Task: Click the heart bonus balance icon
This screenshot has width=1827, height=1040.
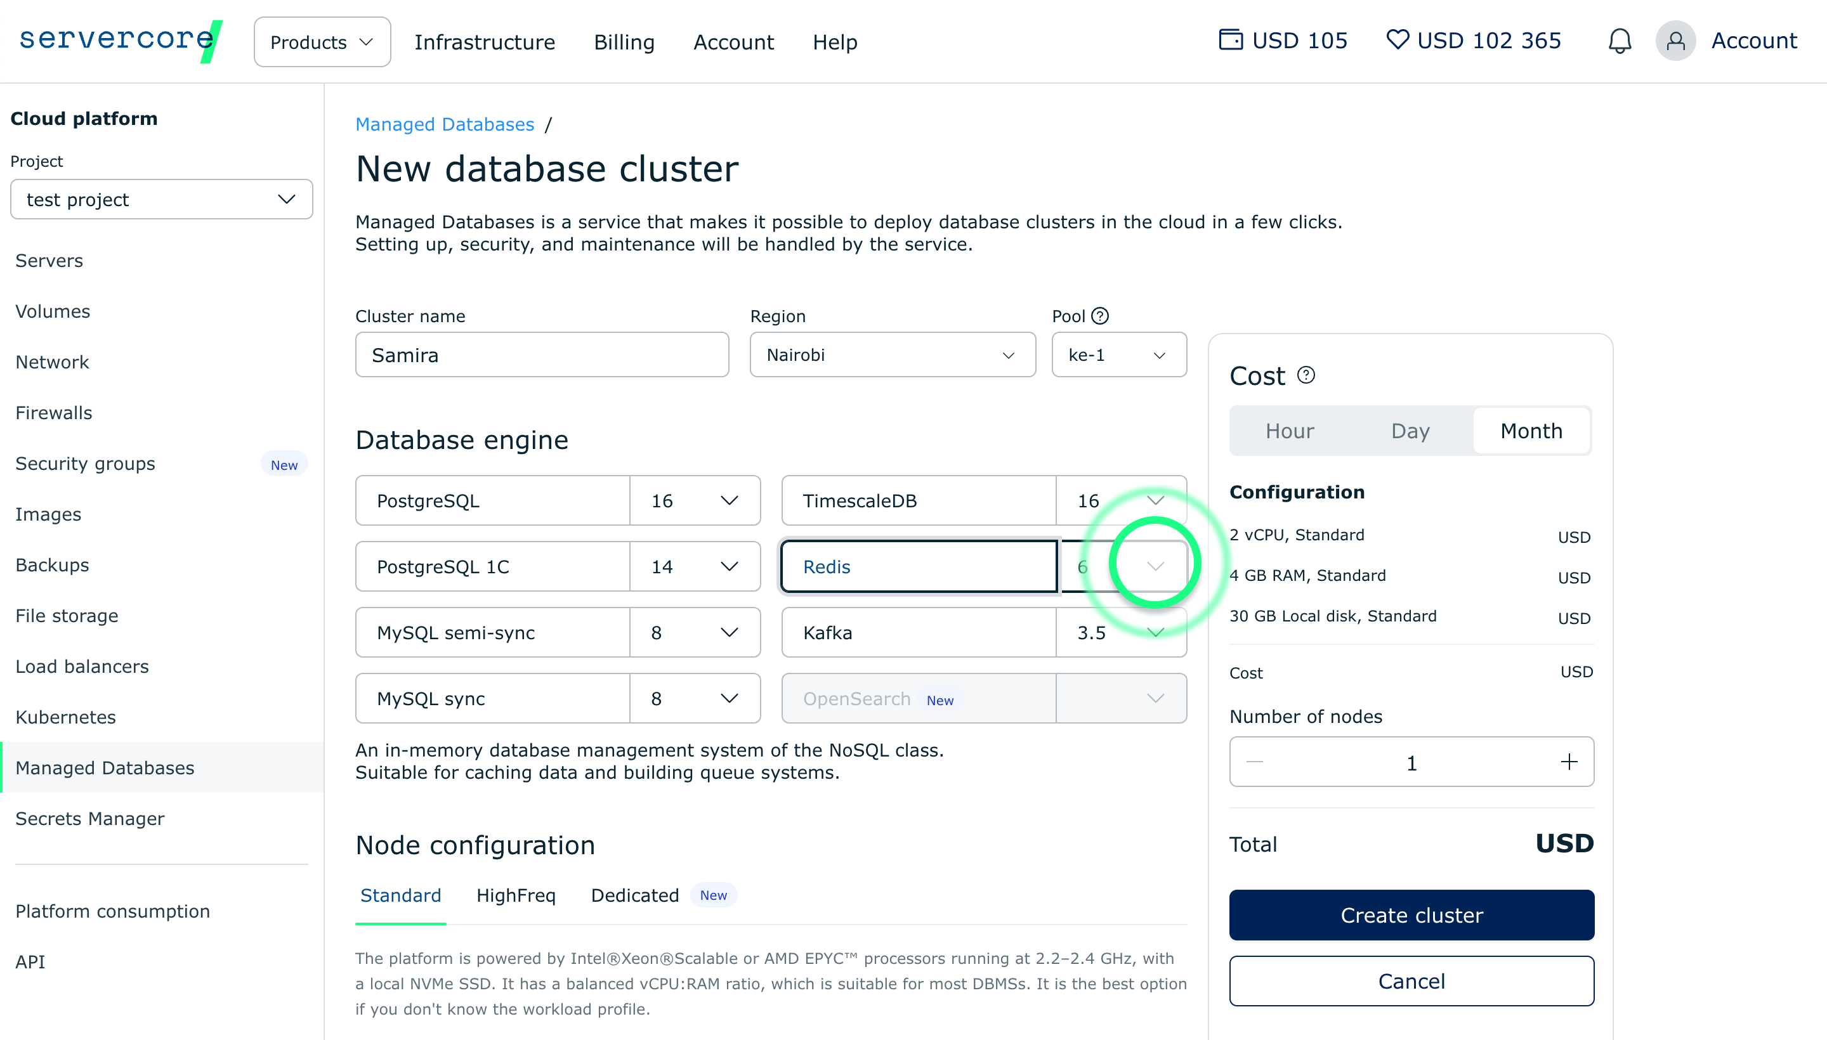Action: click(x=1397, y=39)
